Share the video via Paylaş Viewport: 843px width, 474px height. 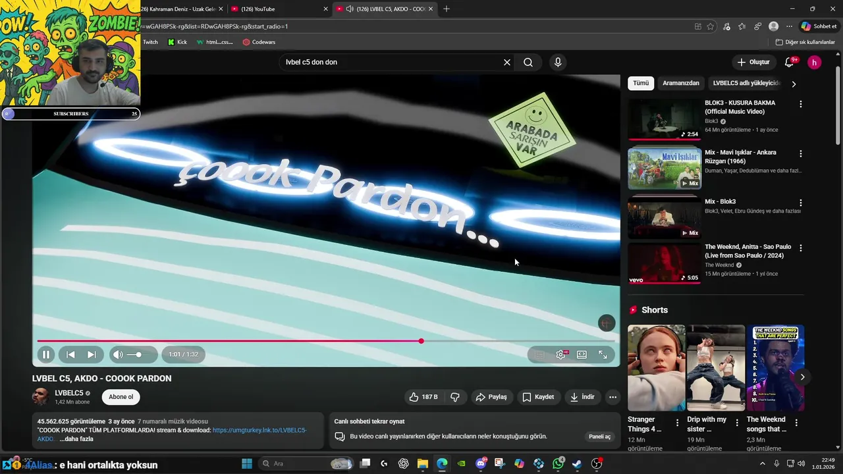click(x=491, y=397)
